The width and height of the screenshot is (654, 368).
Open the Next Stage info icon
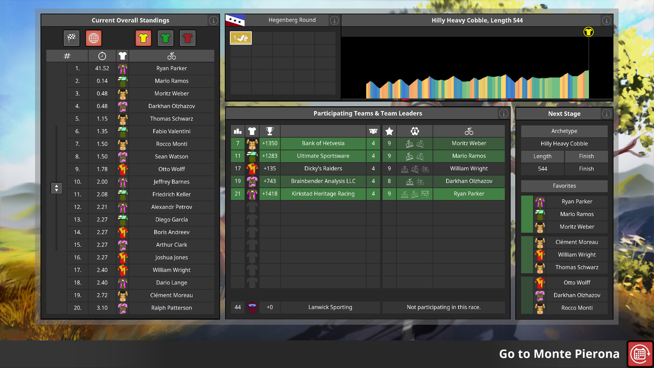pos(606,114)
